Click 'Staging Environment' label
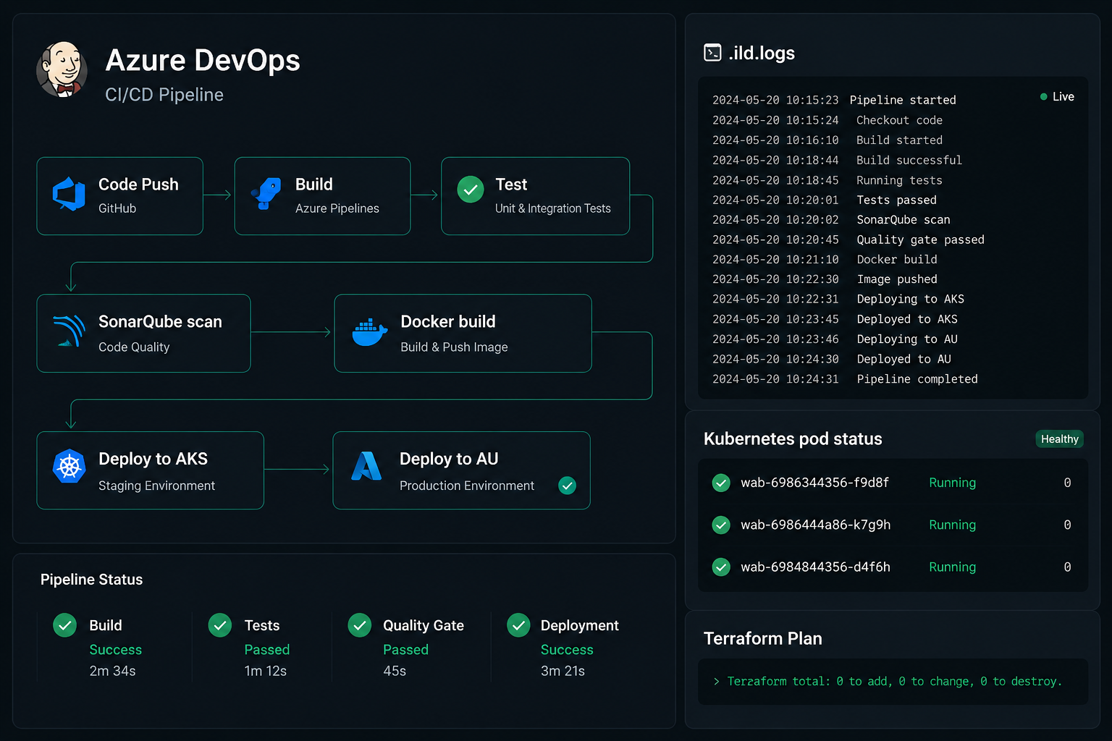Screen dimensions: 1112x741 tap(156, 486)
